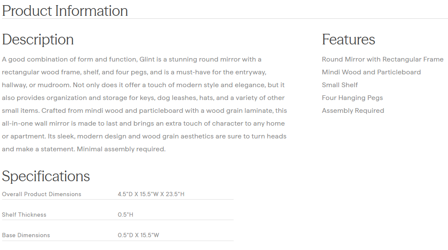Click the Overall Product Dimensions label
Viewport: 448px width, 250px height.
(42, 194)
